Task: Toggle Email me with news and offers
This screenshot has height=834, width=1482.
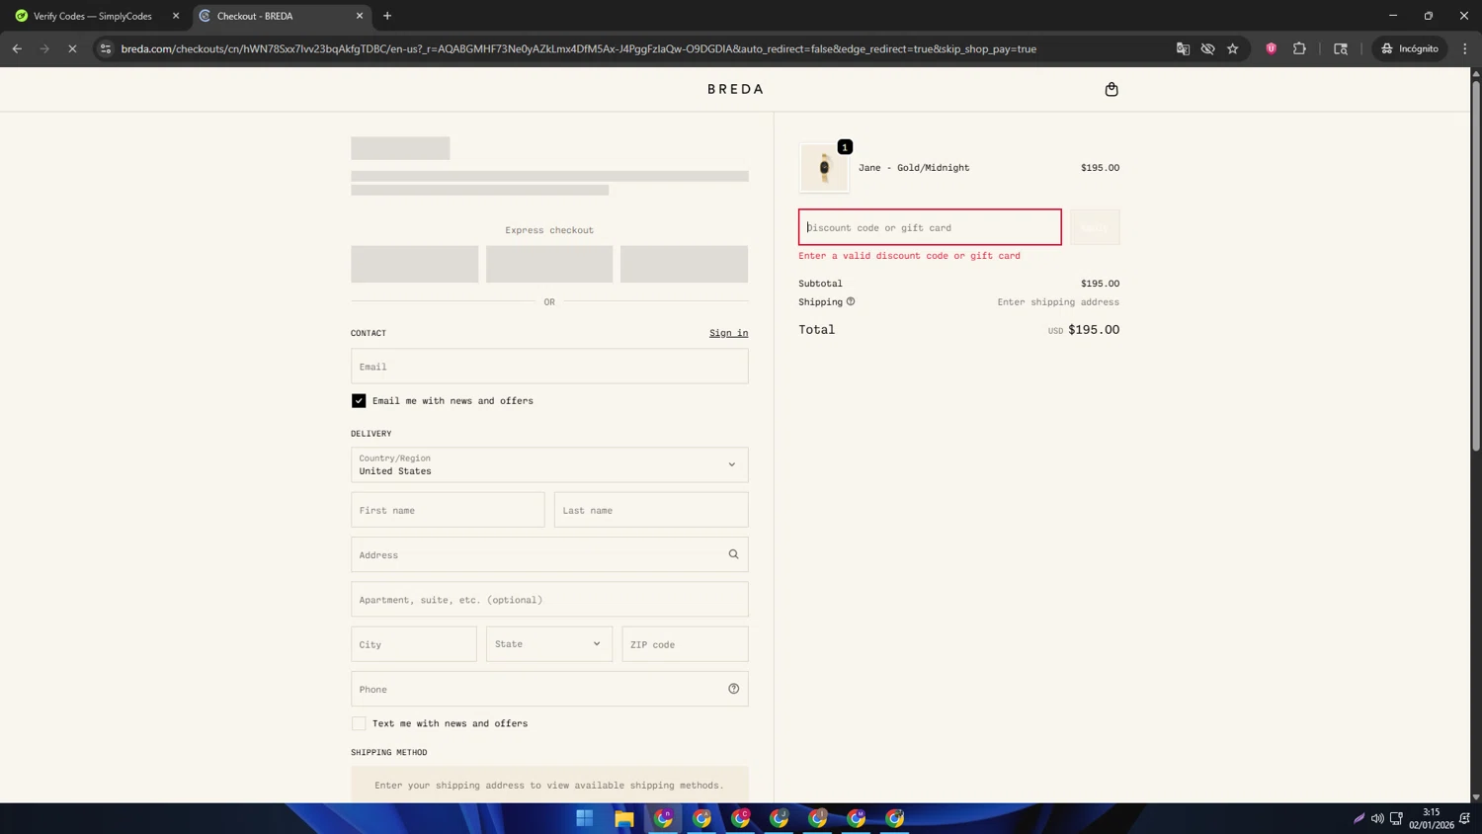Action: point(359,400)
